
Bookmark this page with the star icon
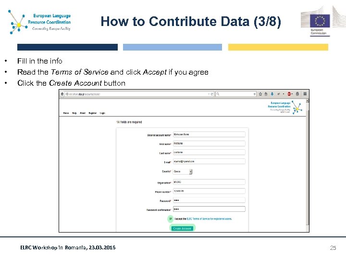tap(260, 94)
